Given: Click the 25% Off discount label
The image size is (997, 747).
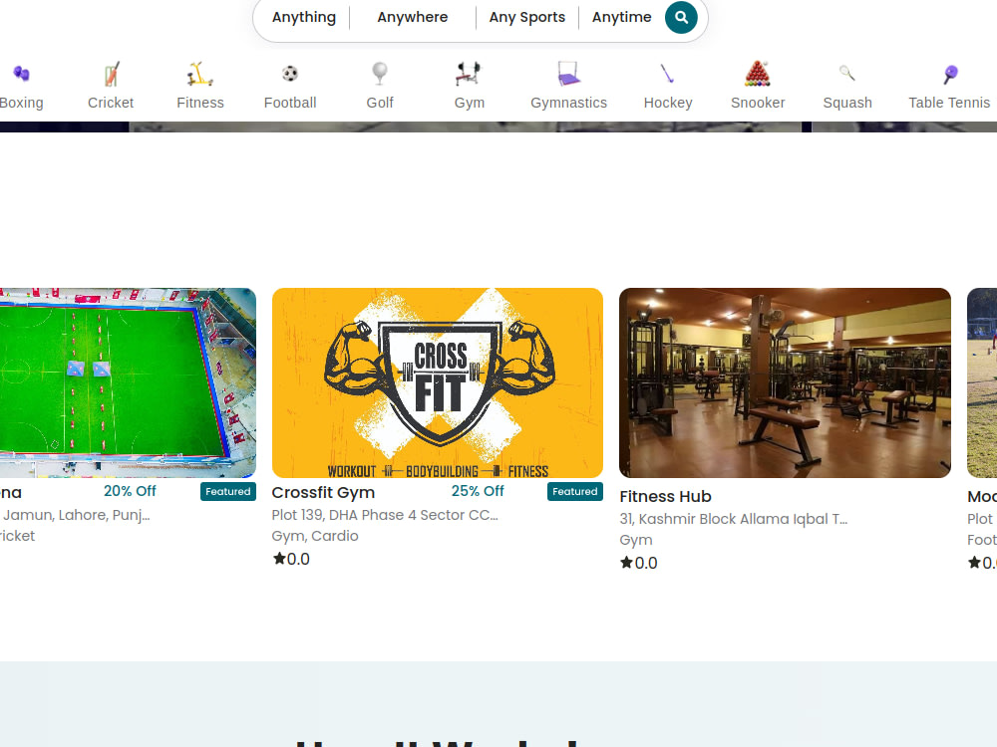Looking at the screenshot, I should pos(478,491).
